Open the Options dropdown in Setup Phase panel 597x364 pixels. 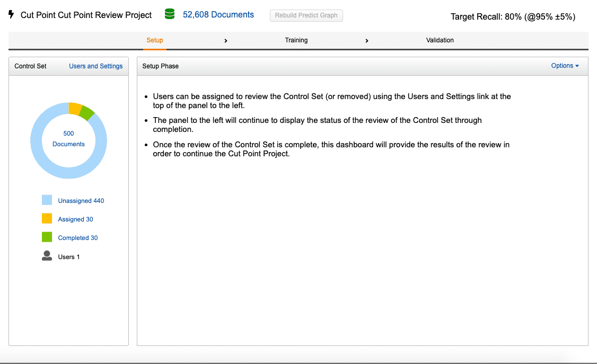click(565, 66)
